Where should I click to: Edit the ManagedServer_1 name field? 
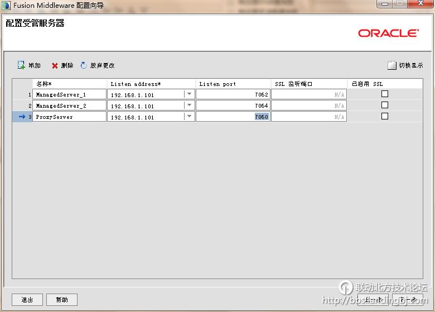pyautogui.click(x=69, y=94)
